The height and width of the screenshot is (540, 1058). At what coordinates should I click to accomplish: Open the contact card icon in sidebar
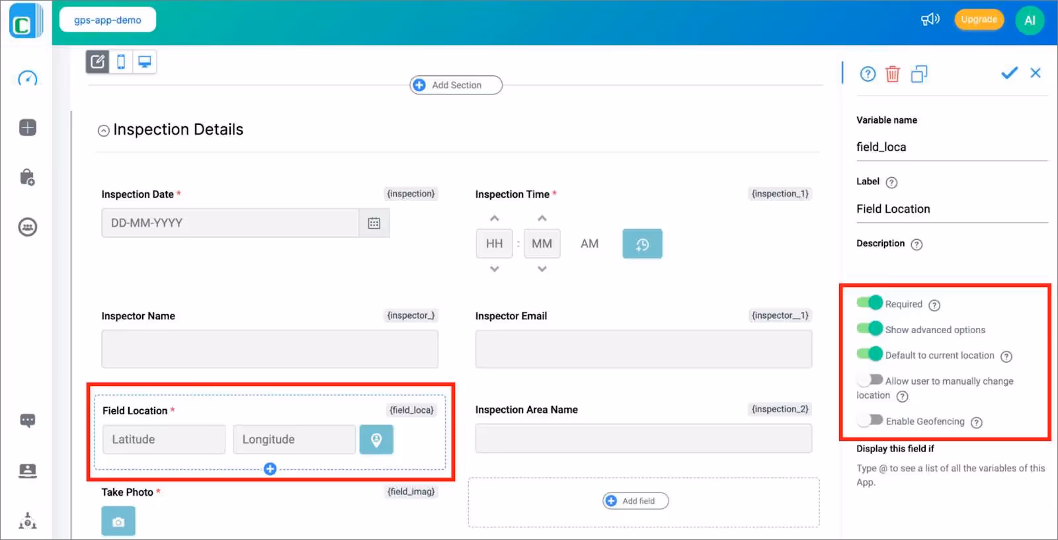28,471
